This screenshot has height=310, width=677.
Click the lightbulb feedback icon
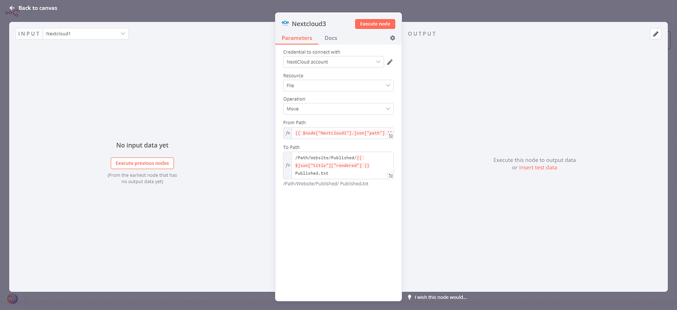pyautogui.click(x=410, y=297)
